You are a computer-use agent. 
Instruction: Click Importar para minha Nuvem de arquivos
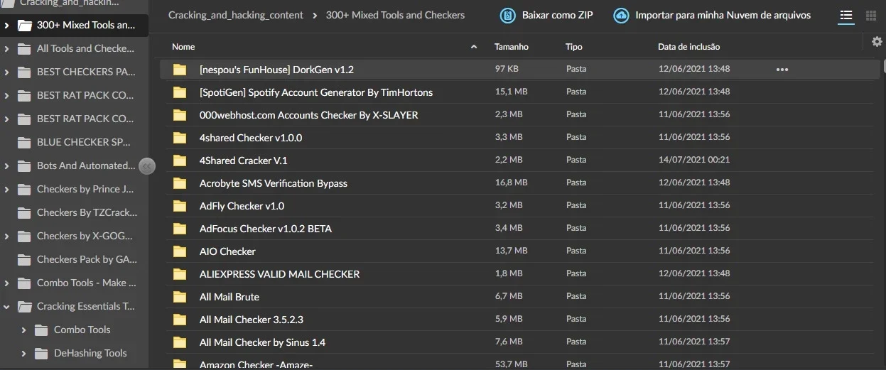click(723, 15)
